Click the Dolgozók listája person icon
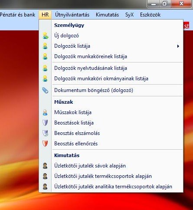The height and width of the screenshot is (210, 193). pyautogui.click(x=45, y=46)
